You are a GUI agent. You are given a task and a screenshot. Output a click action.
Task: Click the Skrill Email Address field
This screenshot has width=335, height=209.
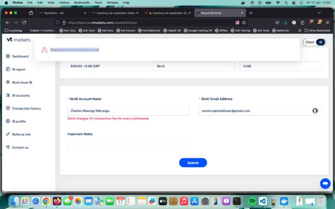(x=260, y=111)
